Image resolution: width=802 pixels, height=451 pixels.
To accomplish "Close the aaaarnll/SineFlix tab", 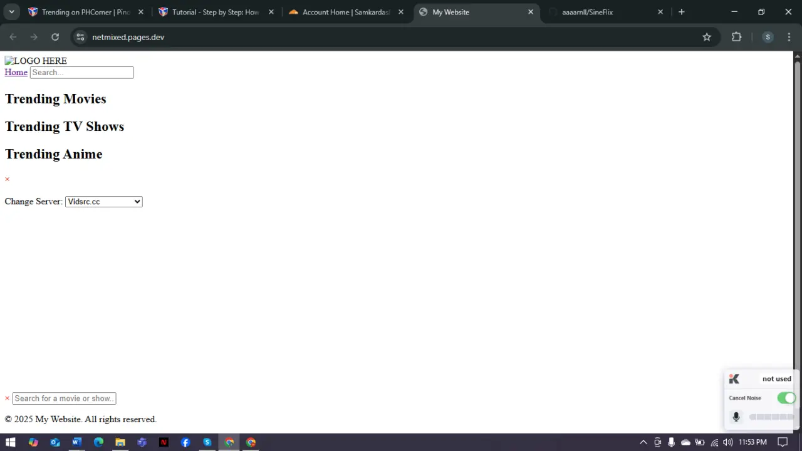I will pos(660,12).
